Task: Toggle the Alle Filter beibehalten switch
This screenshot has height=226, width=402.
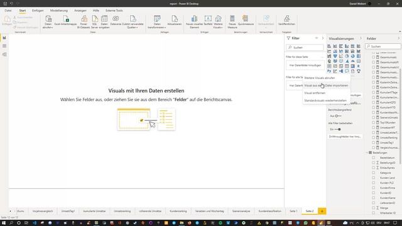Action: (338, 129)
